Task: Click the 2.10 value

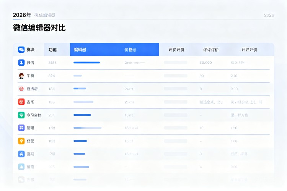Action: click(234, 76)
